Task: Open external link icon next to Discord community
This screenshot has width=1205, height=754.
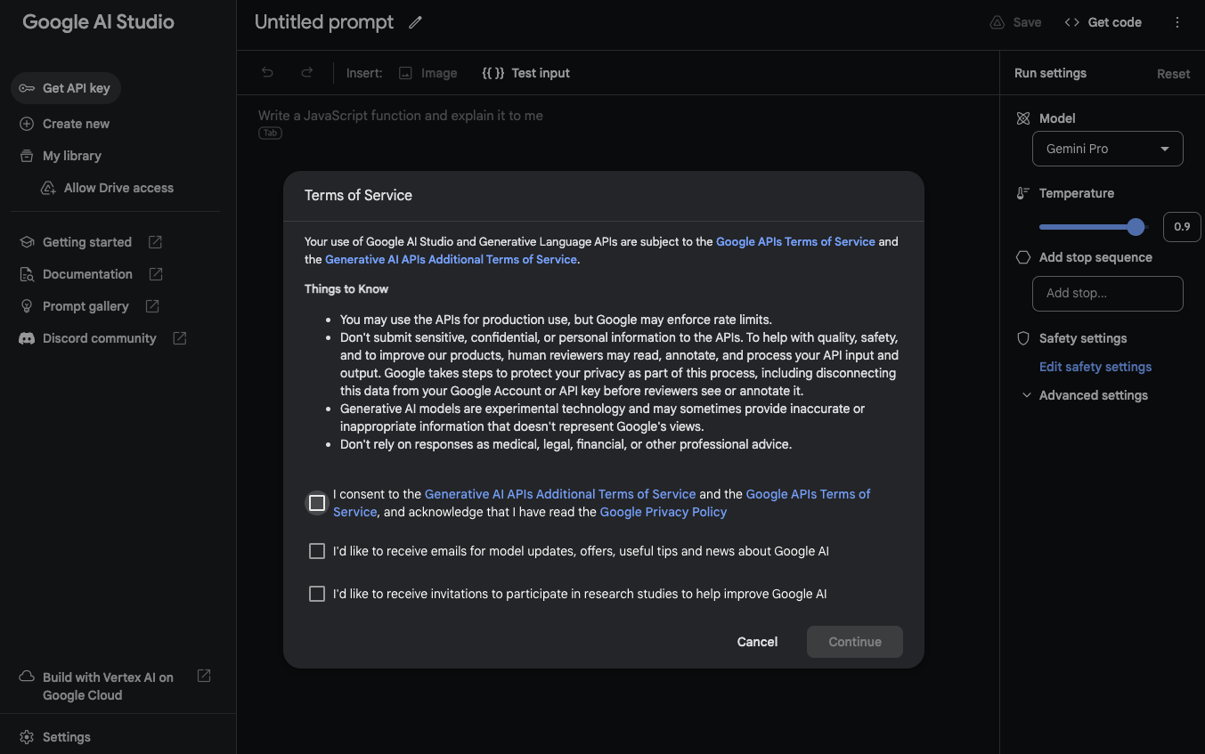Action: (x=180, y=338)
